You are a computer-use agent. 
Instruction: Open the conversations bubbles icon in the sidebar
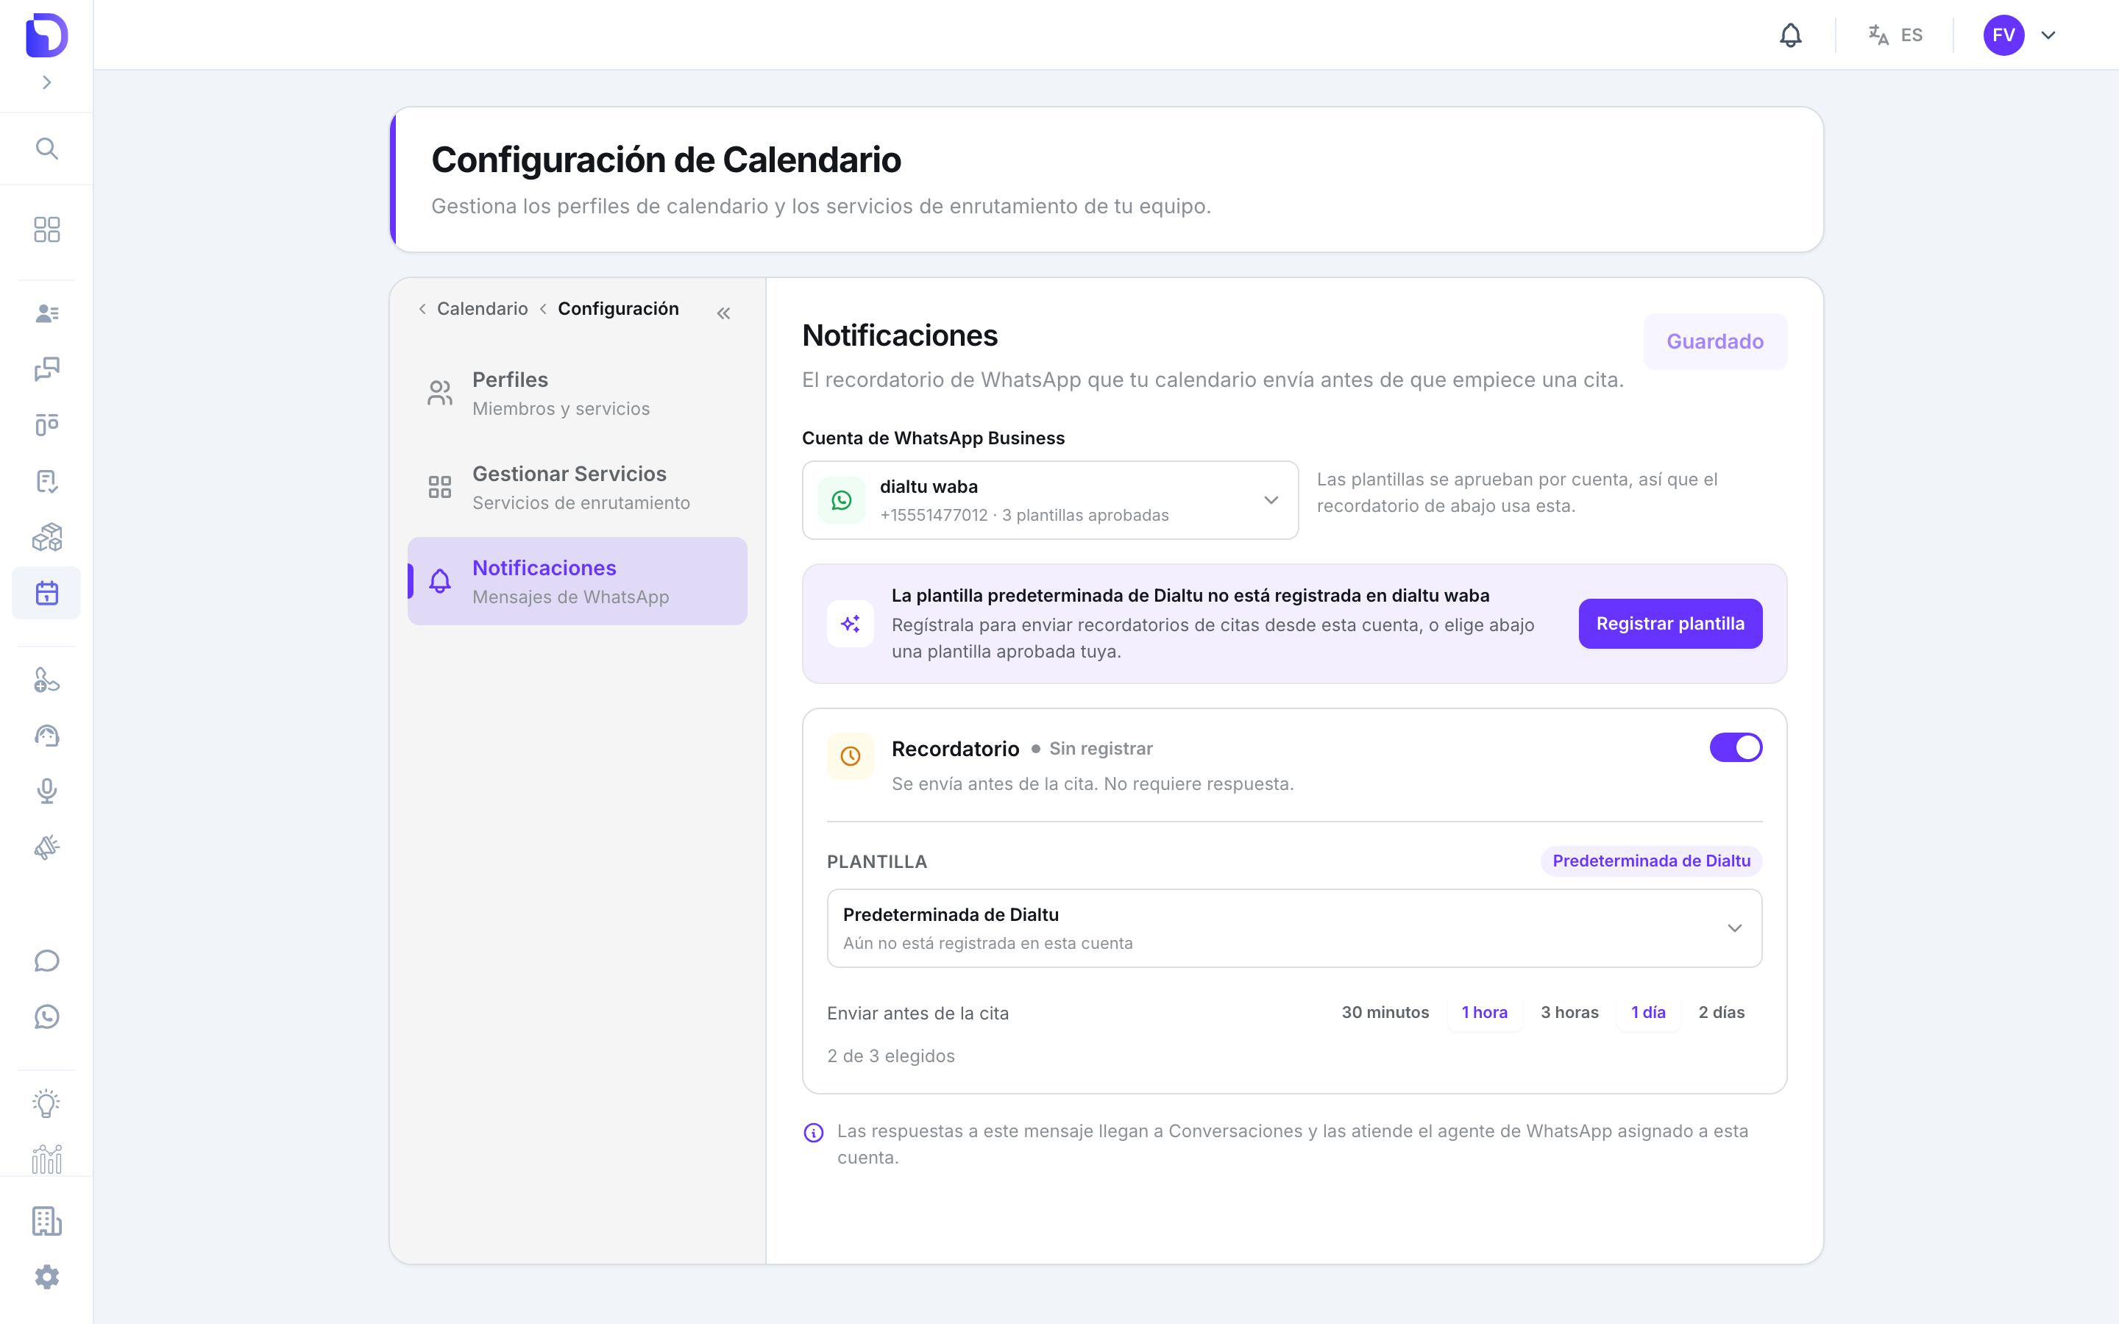46,369
